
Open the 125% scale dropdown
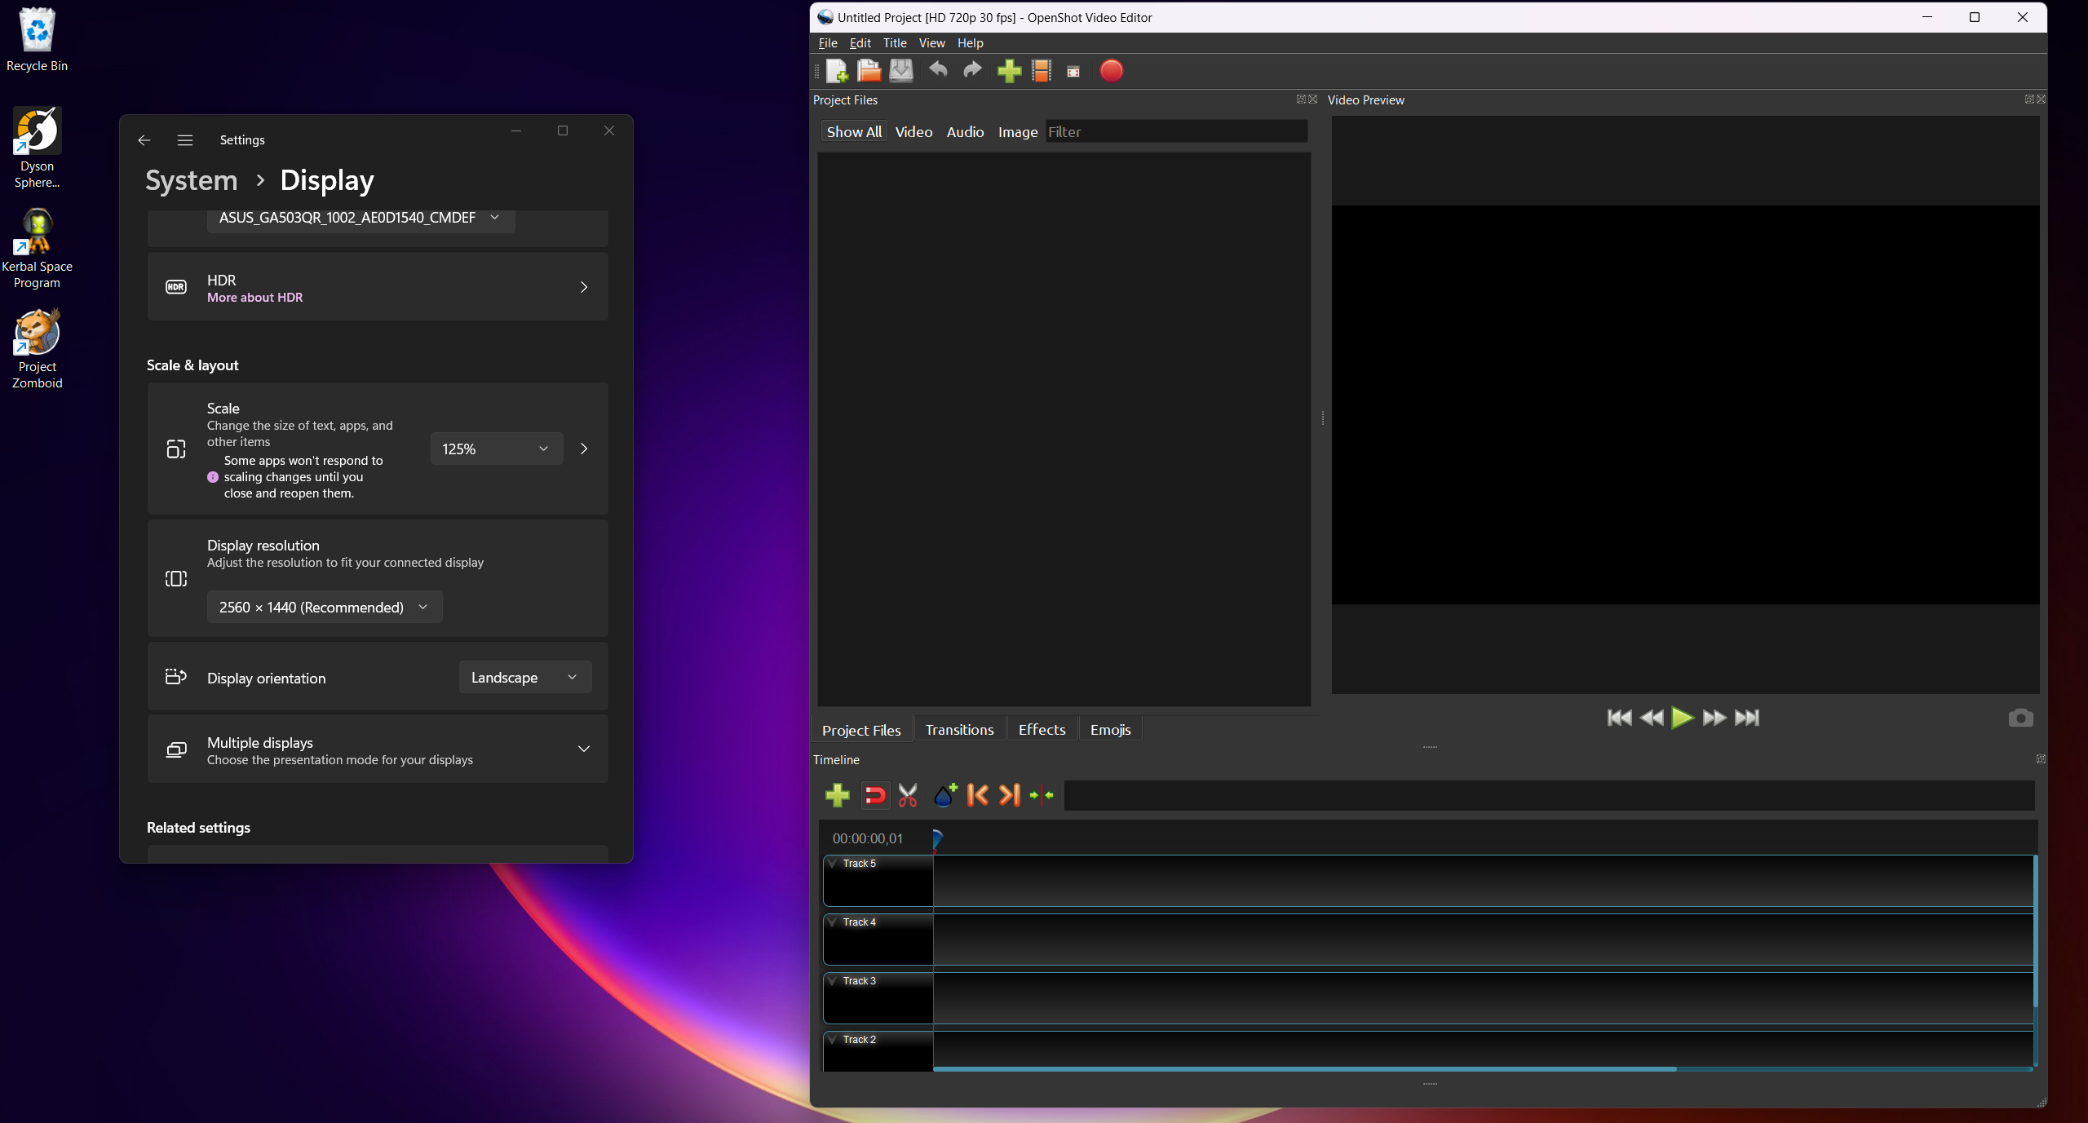495,449
